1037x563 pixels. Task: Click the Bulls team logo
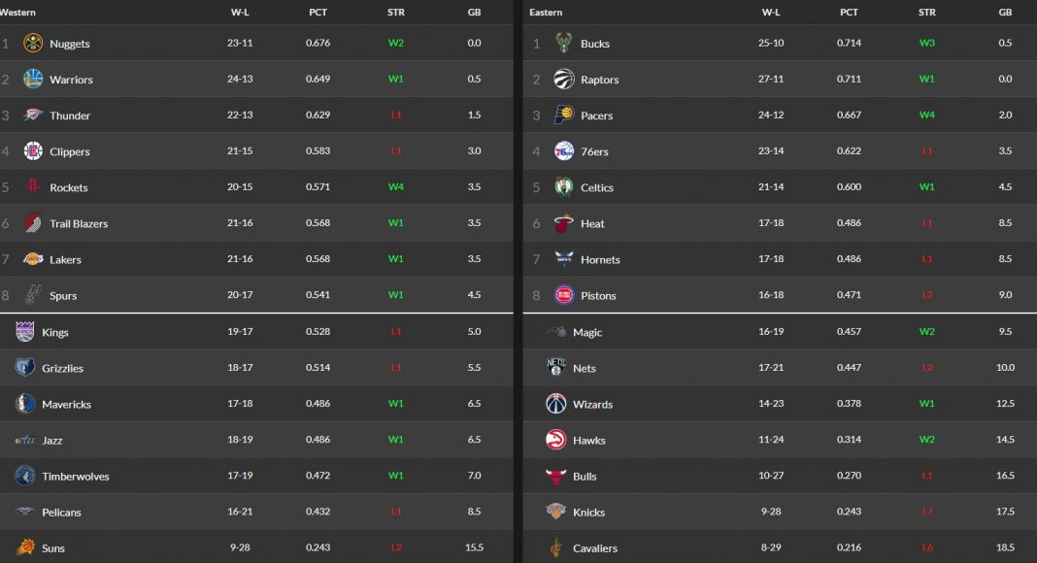coord(556,477)
